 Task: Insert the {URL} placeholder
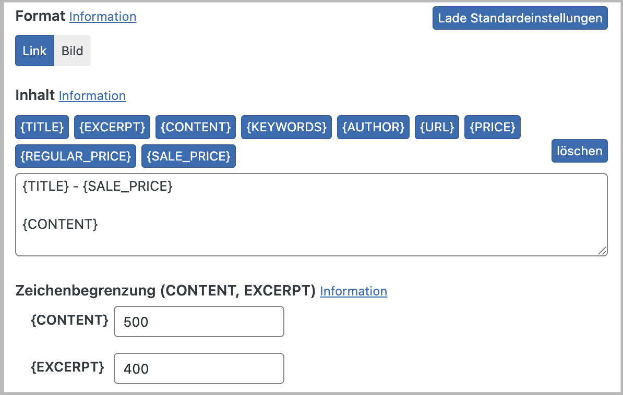[x=437, y=127]
